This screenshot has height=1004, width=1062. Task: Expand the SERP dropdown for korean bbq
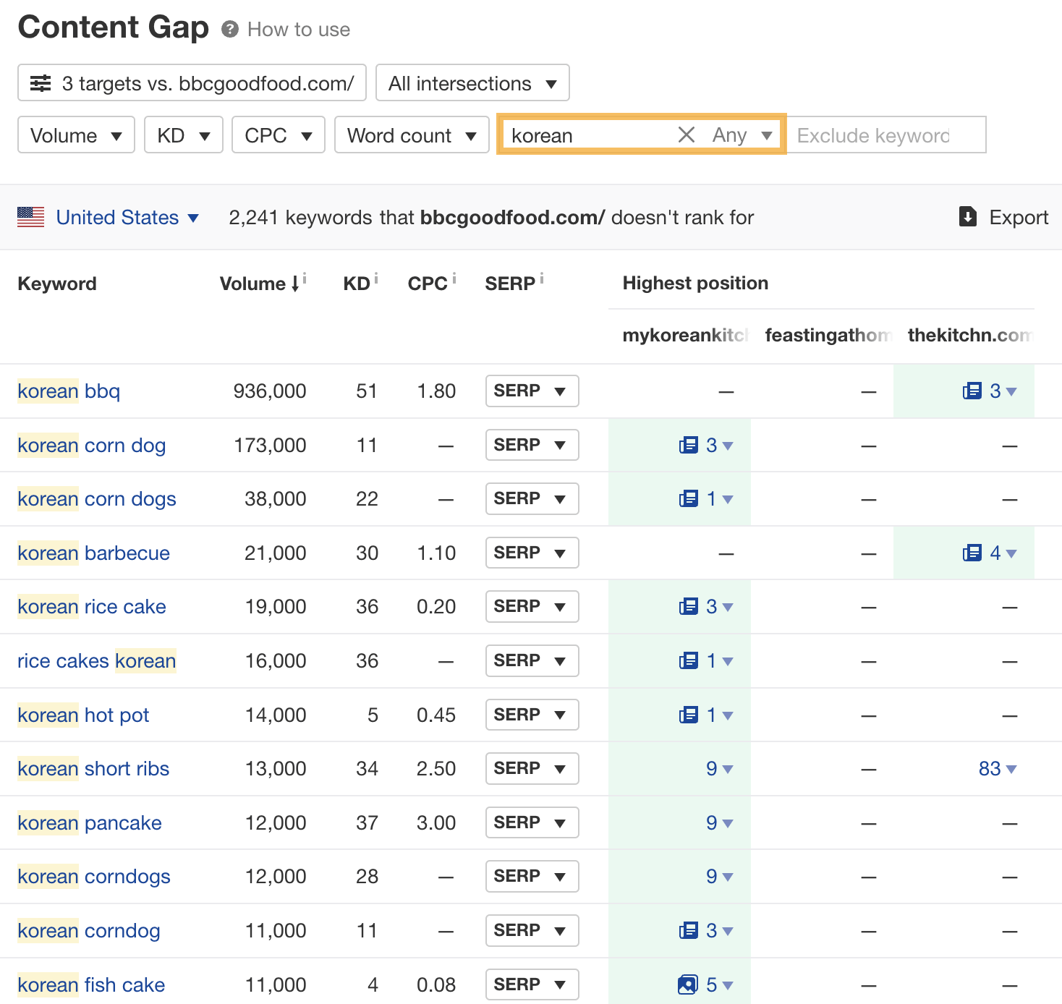532,391
